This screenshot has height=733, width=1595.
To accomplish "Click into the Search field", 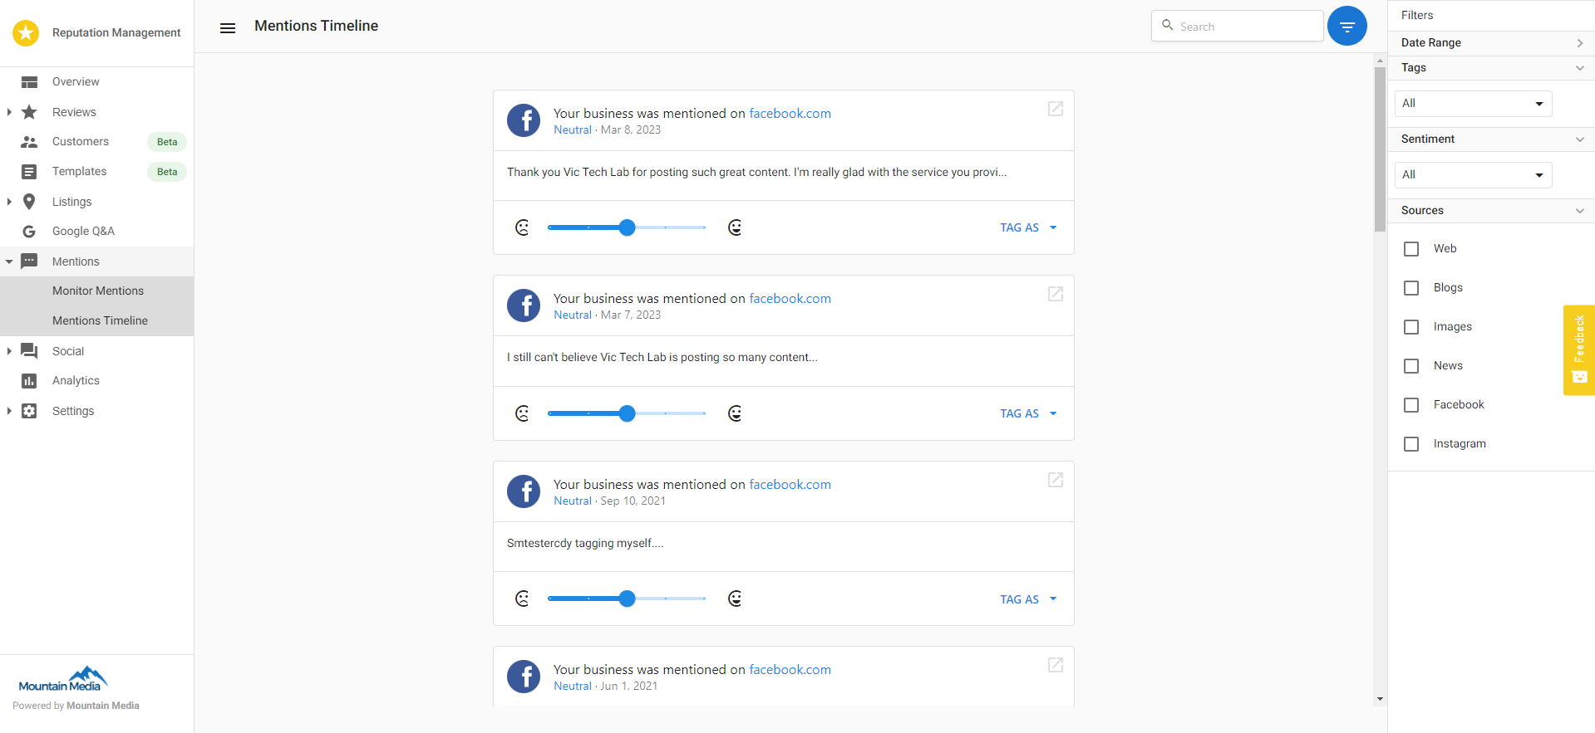I will (x=1237, y=27).
